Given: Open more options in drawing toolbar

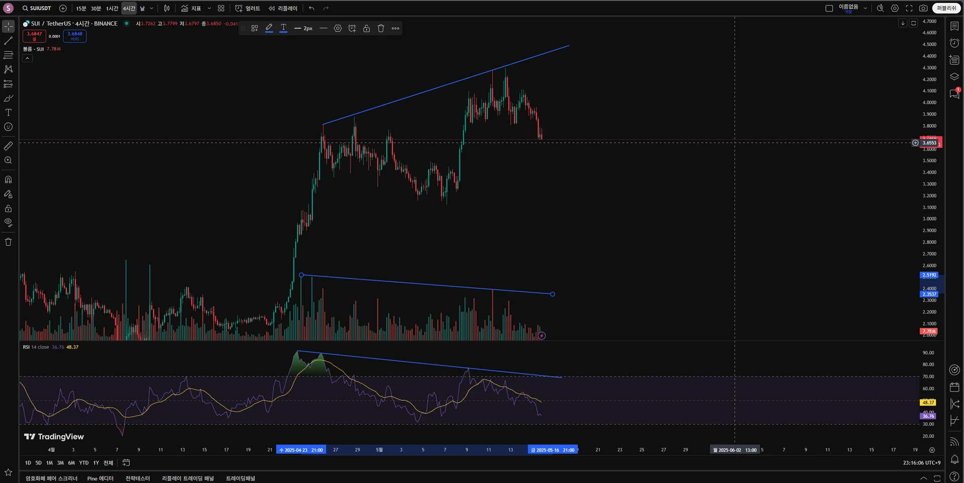Looking at the screenshot, I should (396, 29).
